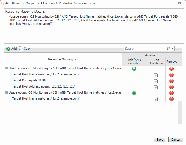Click into the Search input field
Image resolution: width=186 pixels, height=145 pixels.
[x=145, y=49]
